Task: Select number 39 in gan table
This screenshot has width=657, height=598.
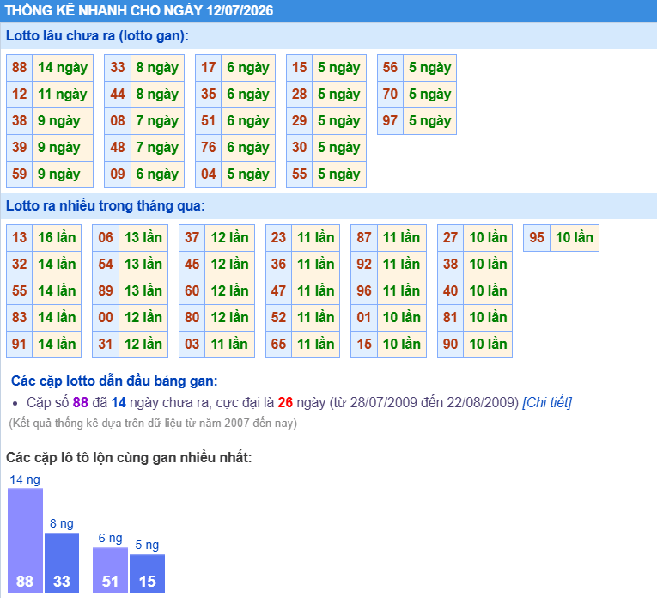Action: pos(19,148)
